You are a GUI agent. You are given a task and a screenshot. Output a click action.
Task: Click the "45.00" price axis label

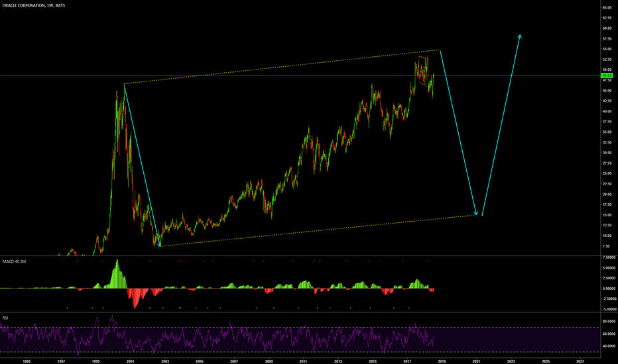pos(607,91)
